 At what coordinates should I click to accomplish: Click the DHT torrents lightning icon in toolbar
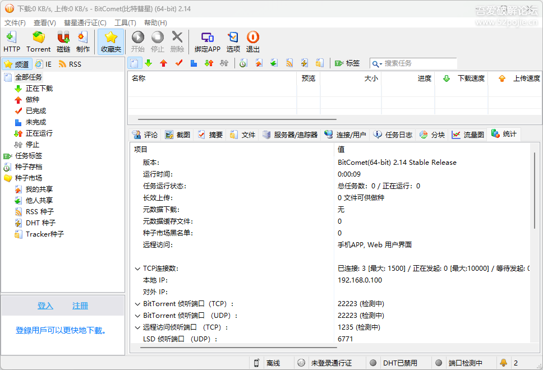(305, 63)
